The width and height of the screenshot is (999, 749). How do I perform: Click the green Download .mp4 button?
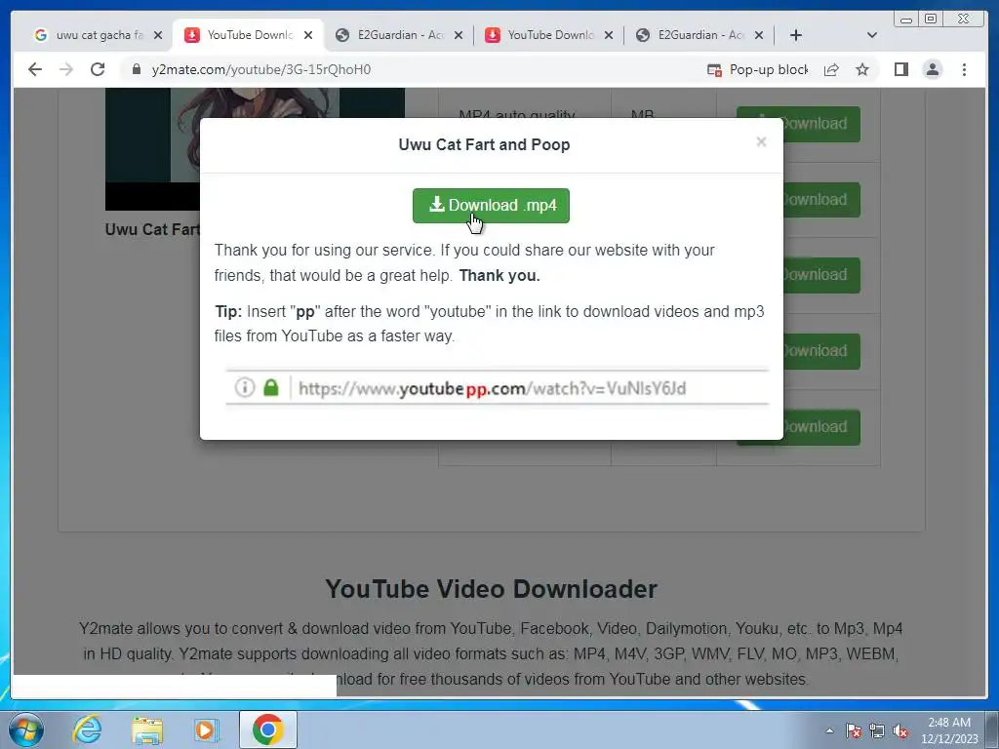pos(491,206)
